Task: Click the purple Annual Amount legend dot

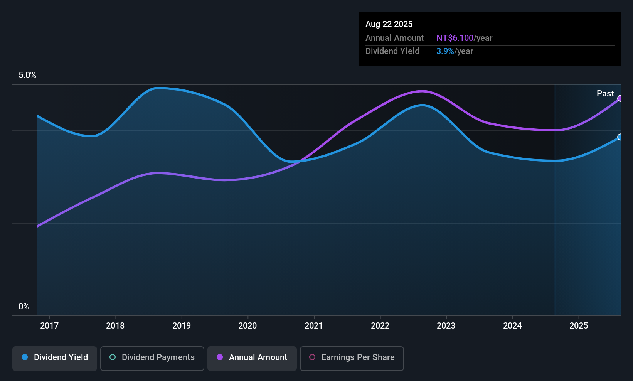Action: [220, 357]
